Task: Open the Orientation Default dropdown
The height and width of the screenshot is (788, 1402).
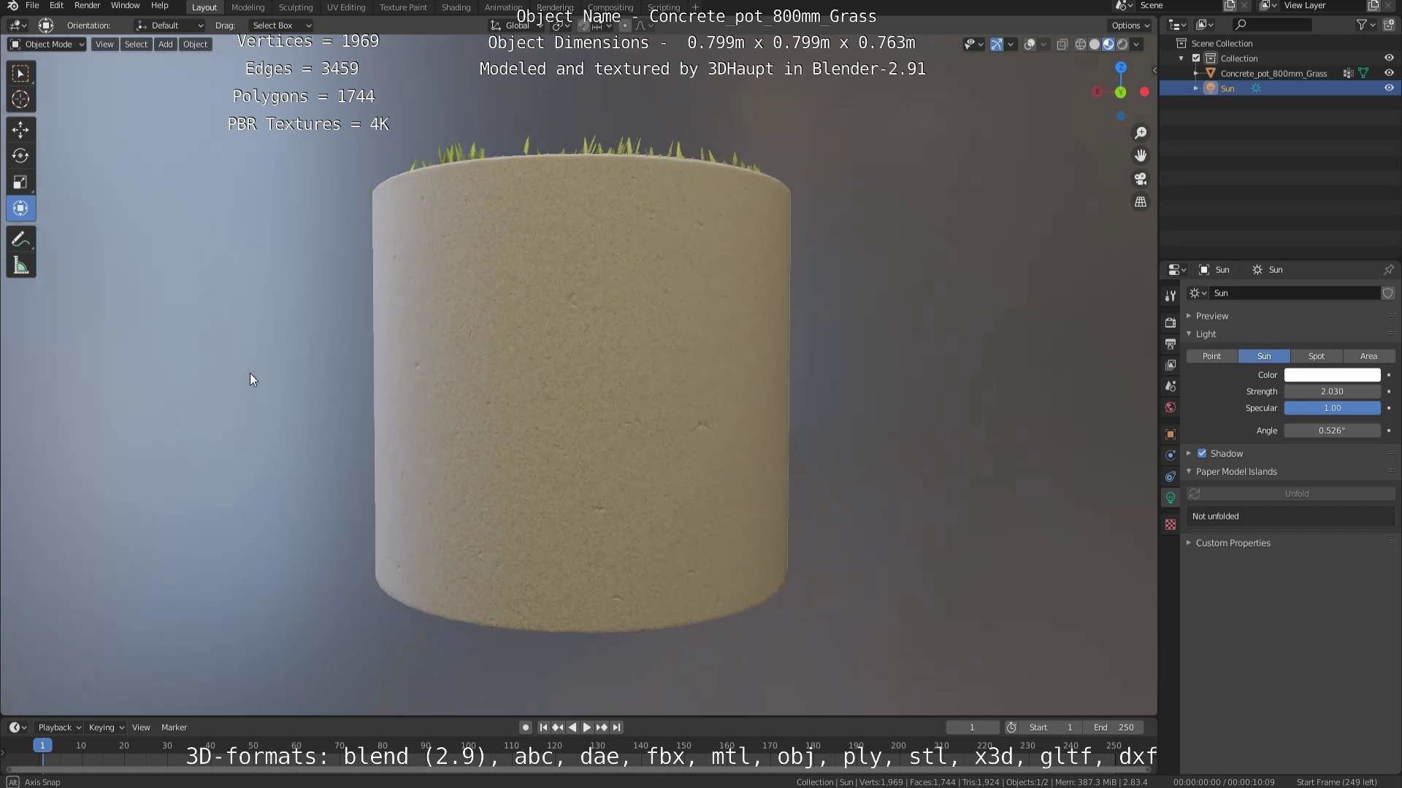Action: coord(169,26)
